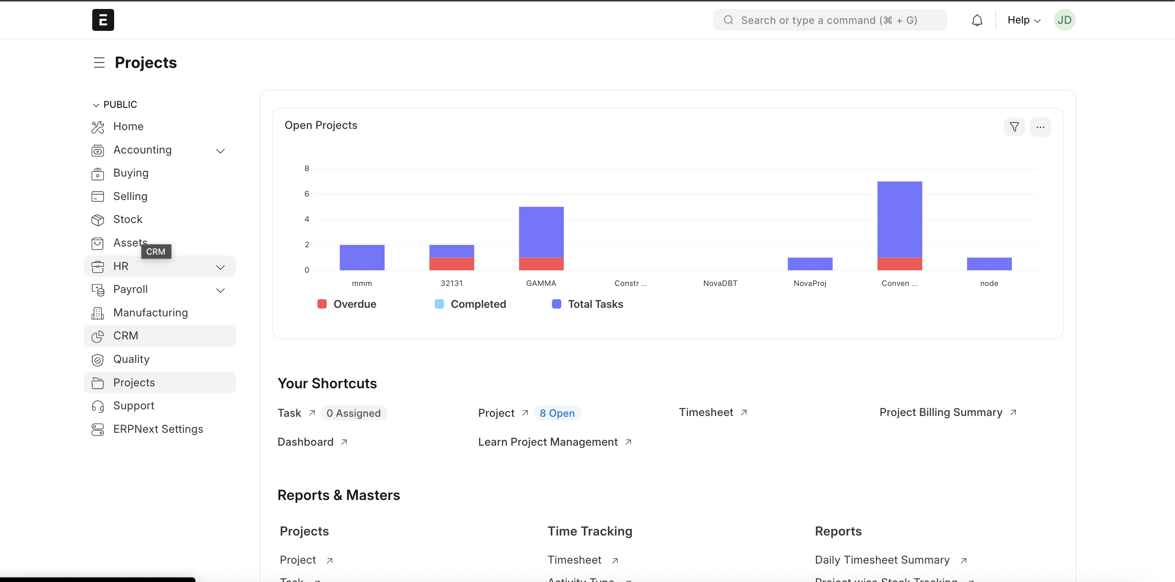Toggle the Completed legend in the chart
The width and height of the screenshot is (1175, 582).
(470, 303)
